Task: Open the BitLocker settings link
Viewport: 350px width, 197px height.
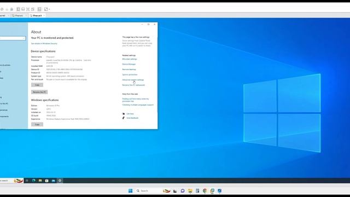Action: tap(130, 59)
